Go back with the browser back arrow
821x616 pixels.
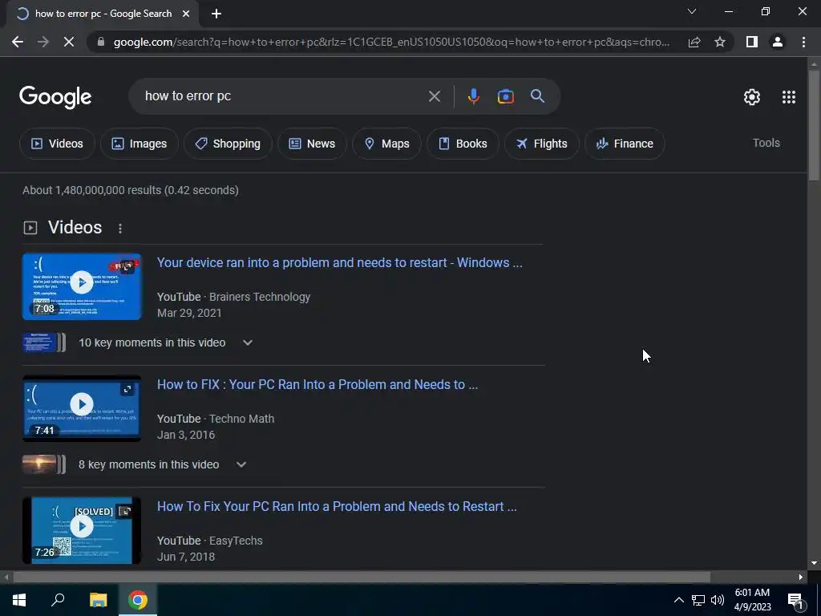click(18, 42)
